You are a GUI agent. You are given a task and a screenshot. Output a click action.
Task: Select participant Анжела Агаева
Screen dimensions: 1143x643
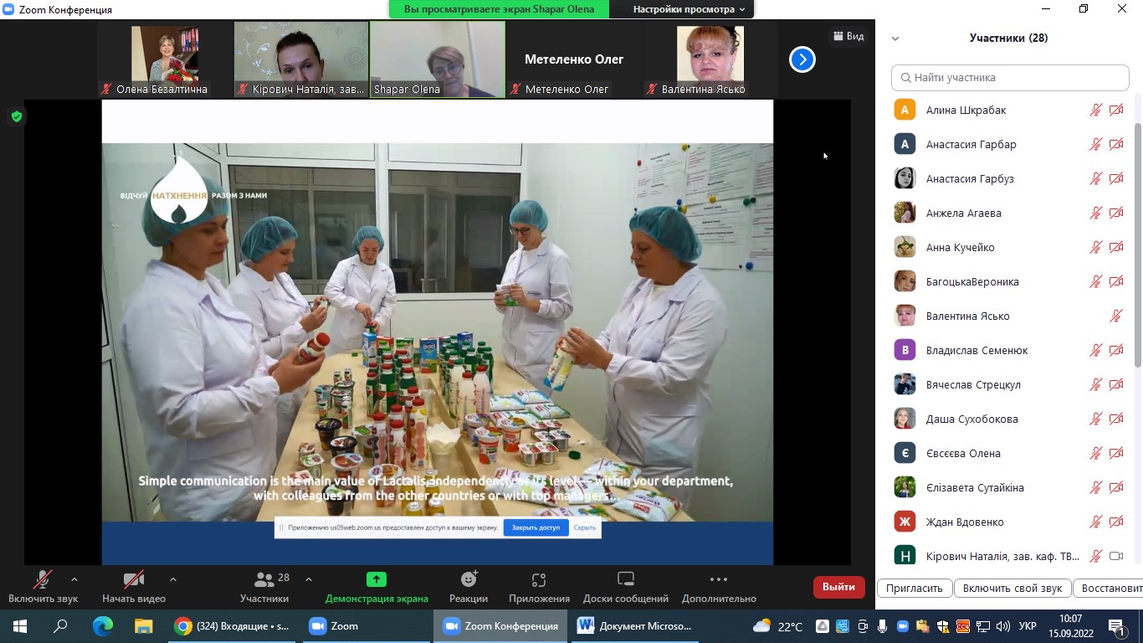[x=1009, y=213]
